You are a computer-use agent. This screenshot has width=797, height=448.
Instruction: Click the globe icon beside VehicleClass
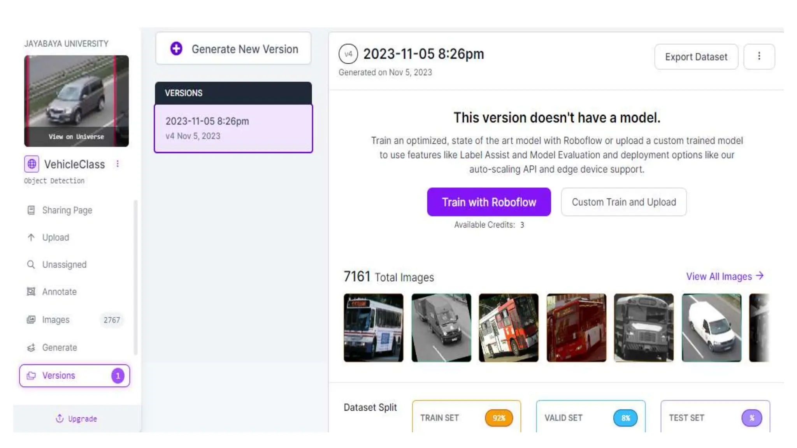tap(32, 164)
